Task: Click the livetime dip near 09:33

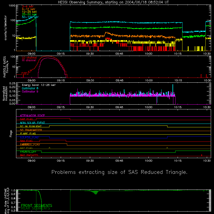Action: coord(96,193)
